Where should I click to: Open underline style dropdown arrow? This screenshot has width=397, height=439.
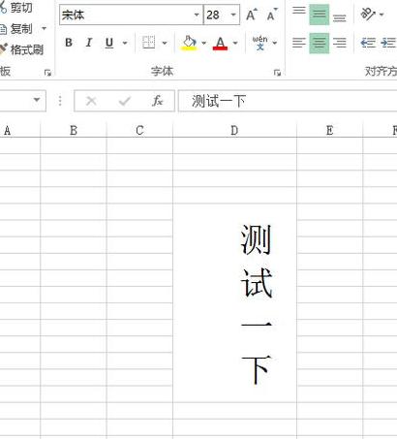[125, 43]
